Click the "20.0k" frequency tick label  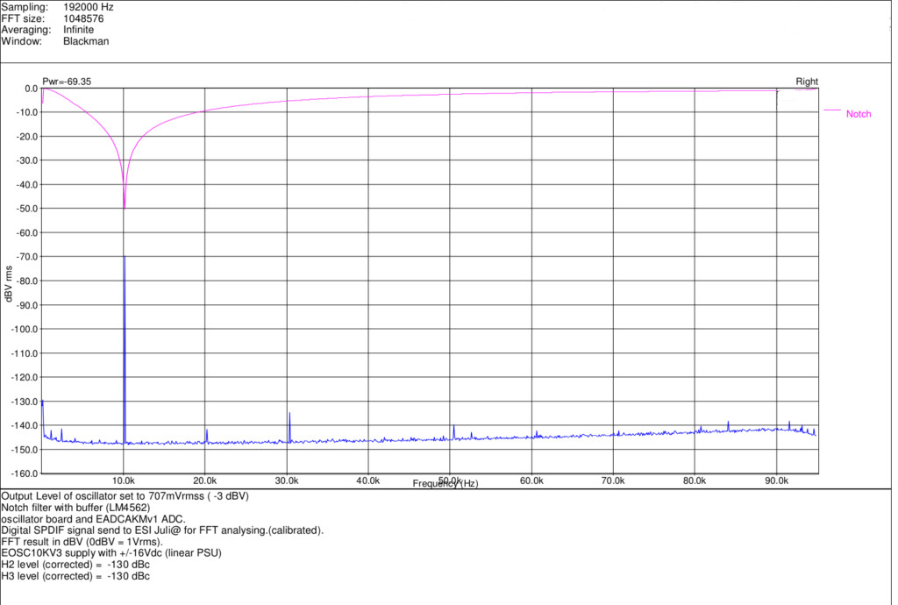pos(205,480)
